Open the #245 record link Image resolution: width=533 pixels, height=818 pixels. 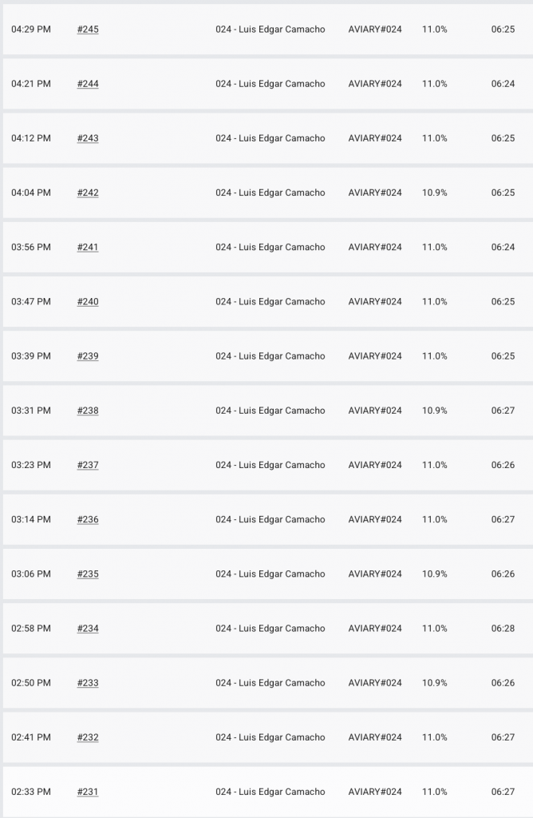tap(88, 30)
